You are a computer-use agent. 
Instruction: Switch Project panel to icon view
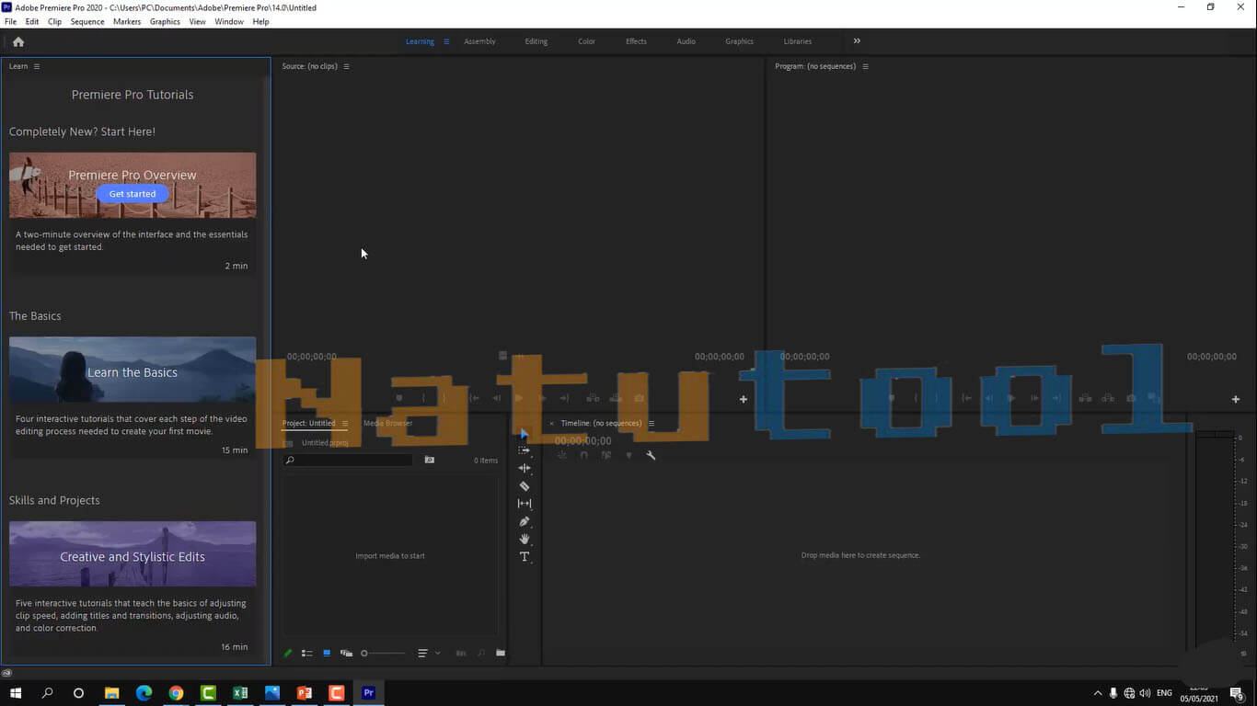coord(327,654)
